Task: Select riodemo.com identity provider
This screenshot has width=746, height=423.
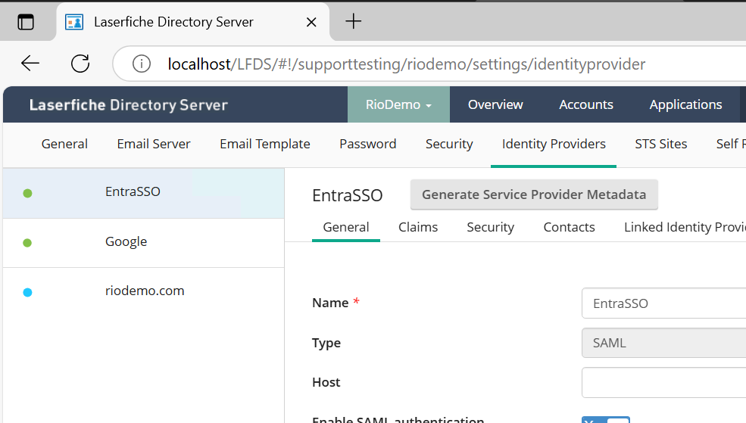Action: coord(144,292)
